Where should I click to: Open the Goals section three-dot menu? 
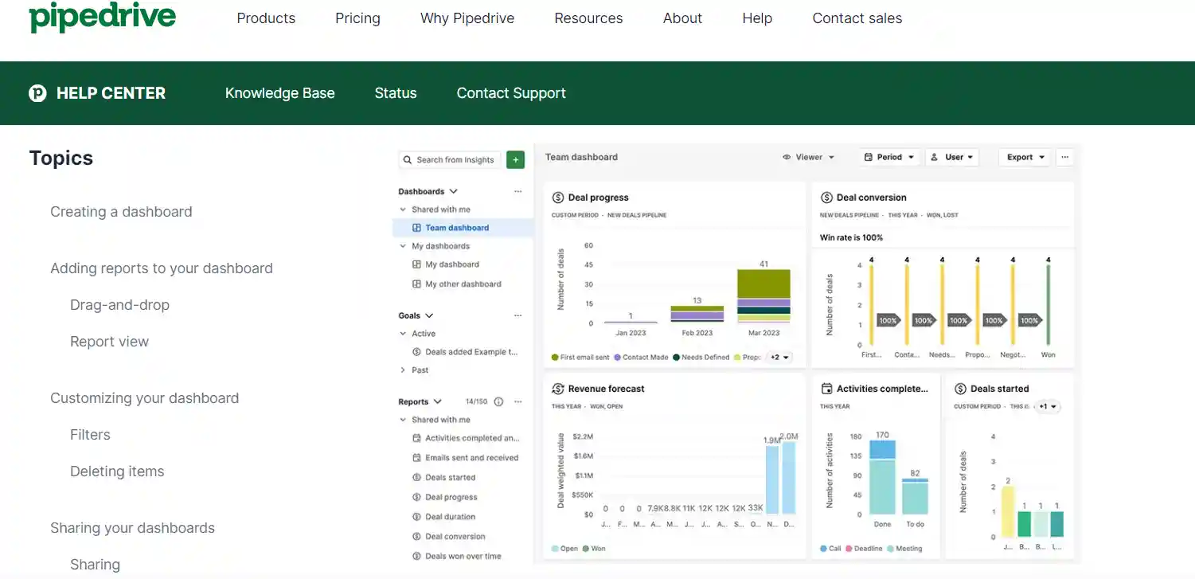click(518, 316)
